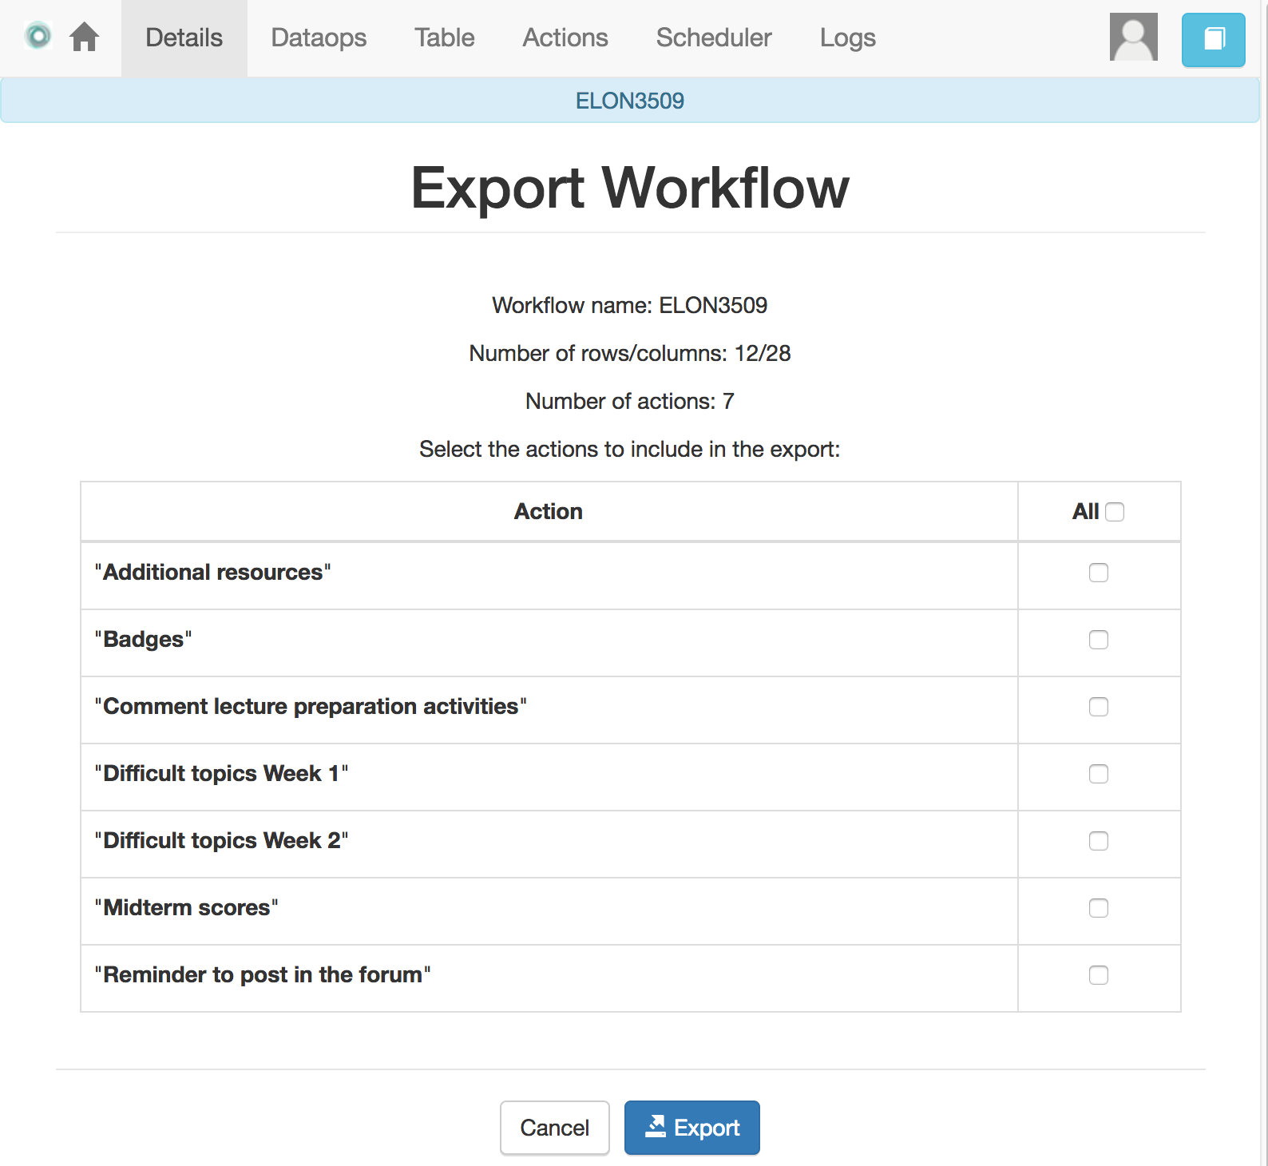Click the "Difficult topics Week 2" text
This screenshot has height=1166, width=1268.
(221, 841)
